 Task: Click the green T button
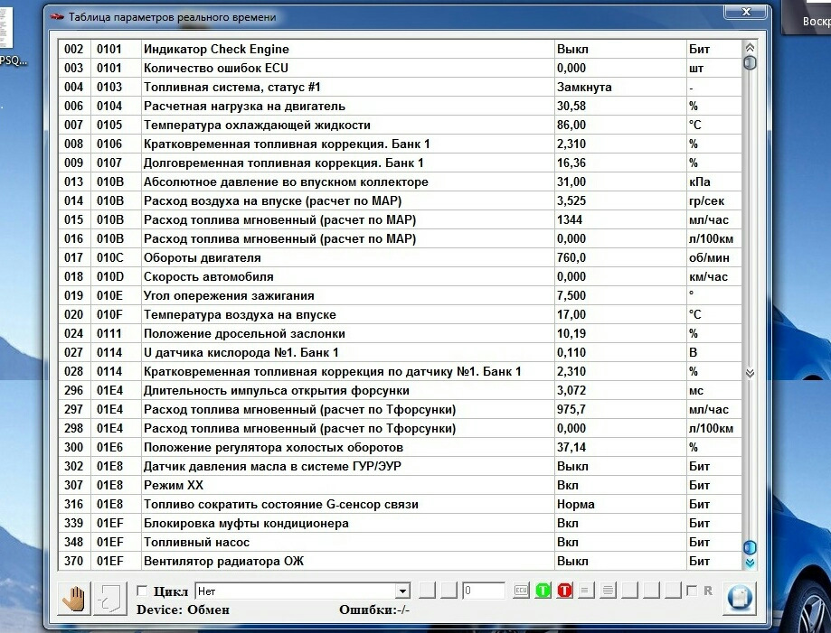(x=543, y=591)
